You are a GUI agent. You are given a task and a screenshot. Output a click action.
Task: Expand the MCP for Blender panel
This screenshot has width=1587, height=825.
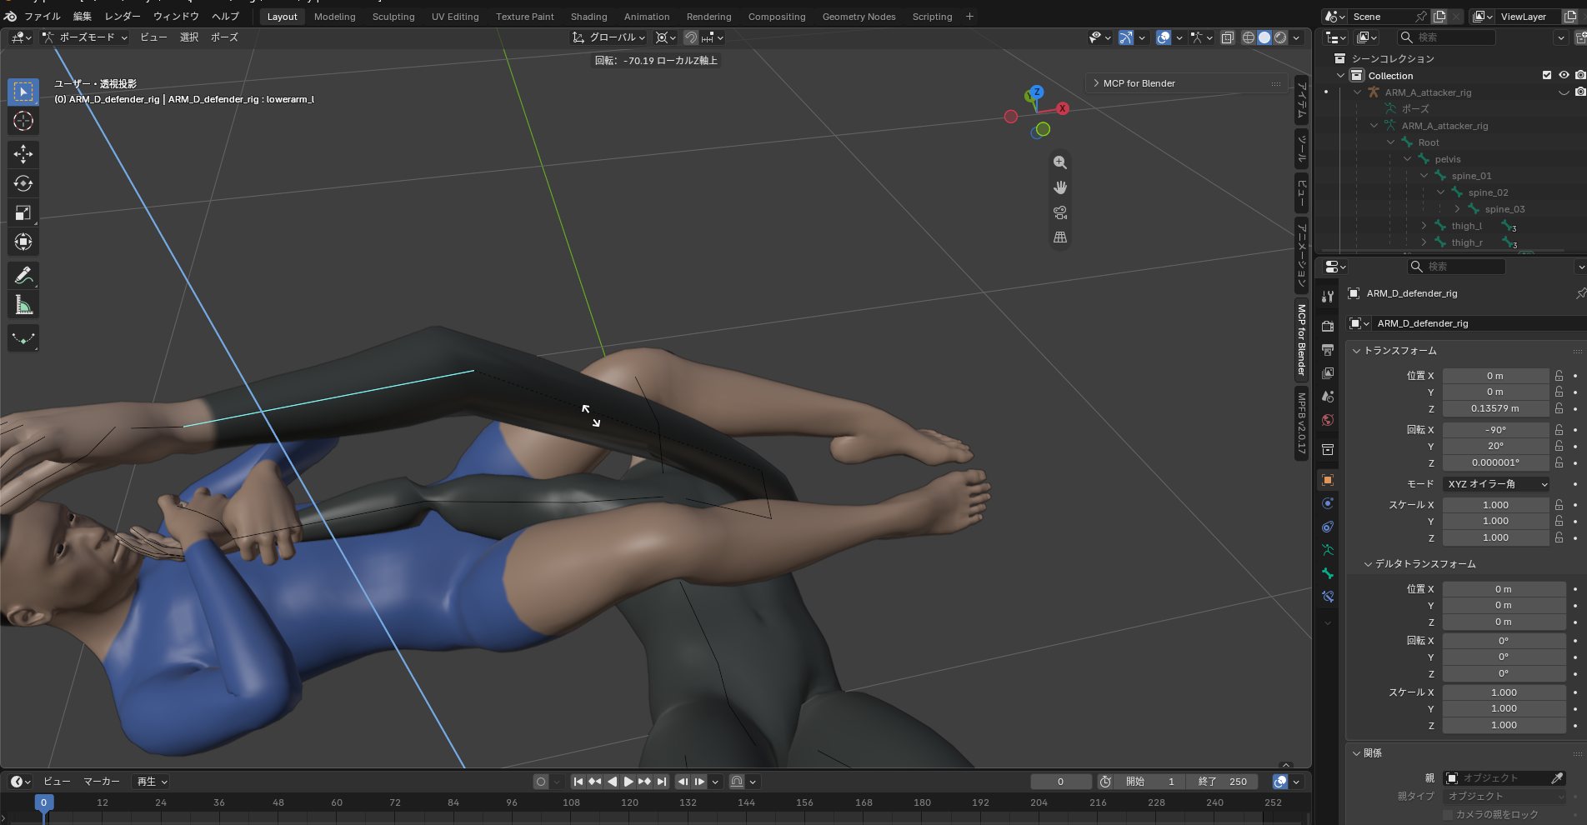1095,83
